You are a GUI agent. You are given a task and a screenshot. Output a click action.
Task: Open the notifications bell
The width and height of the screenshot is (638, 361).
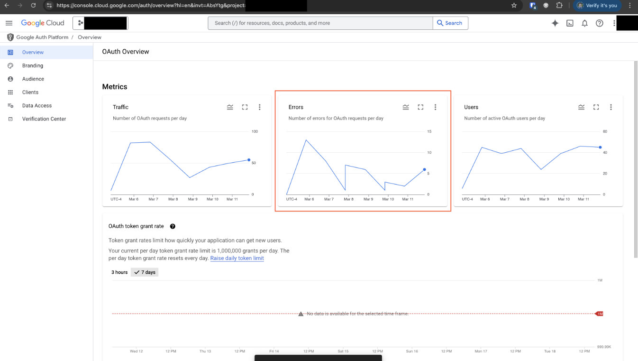585,23
